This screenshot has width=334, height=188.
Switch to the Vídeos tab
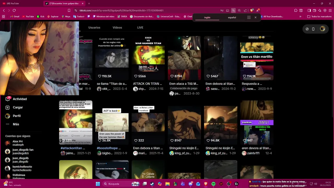coord(117,27)
